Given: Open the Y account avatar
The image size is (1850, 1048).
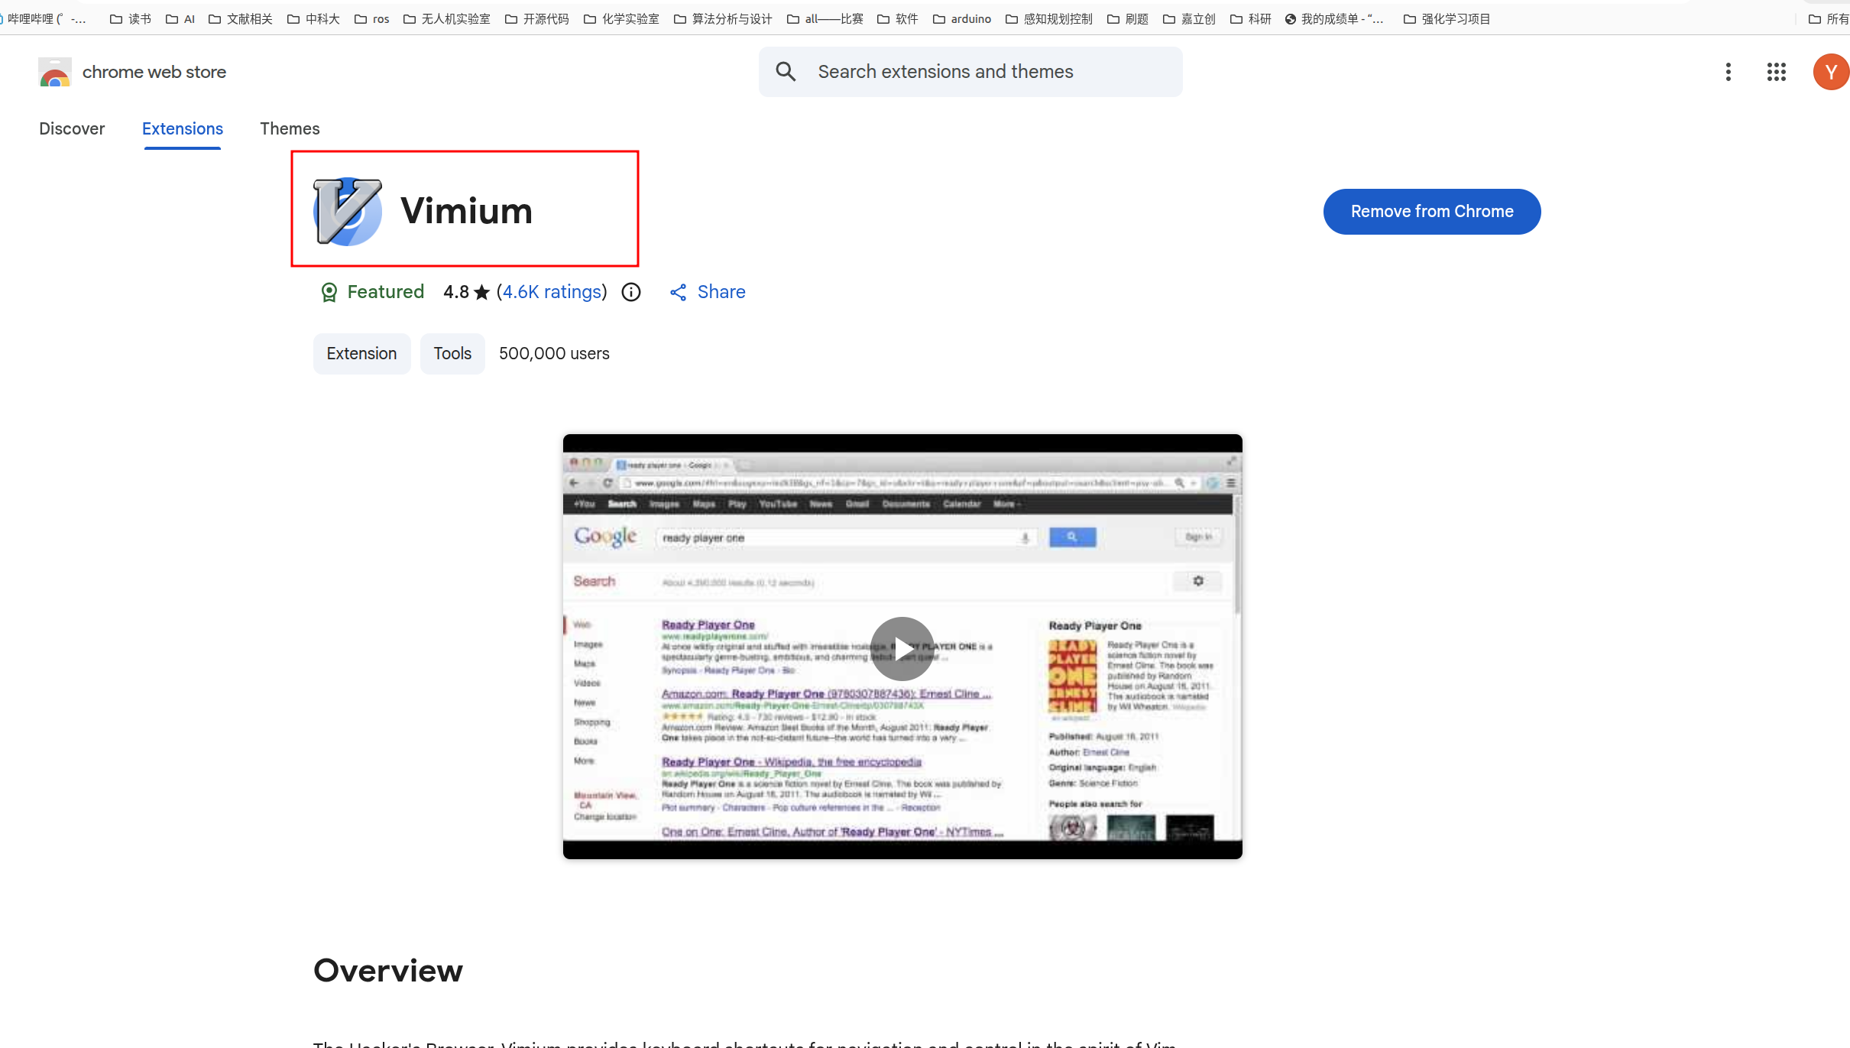Looking at the screenshot, I should tap(1830, 72).
